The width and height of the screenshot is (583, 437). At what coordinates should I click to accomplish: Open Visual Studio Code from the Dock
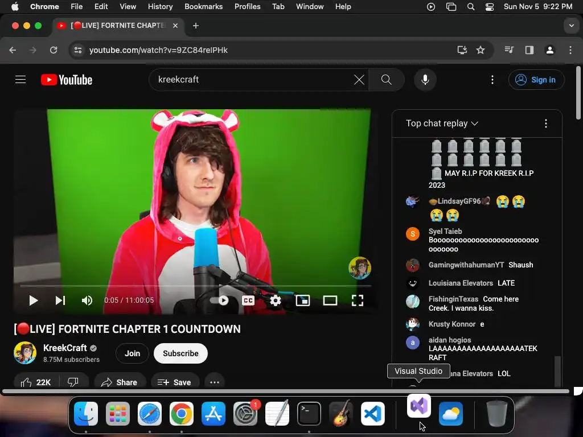pyautogui.click(x=373, y=414)
